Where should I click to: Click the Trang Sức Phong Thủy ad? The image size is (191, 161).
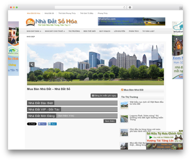[164, 147]
